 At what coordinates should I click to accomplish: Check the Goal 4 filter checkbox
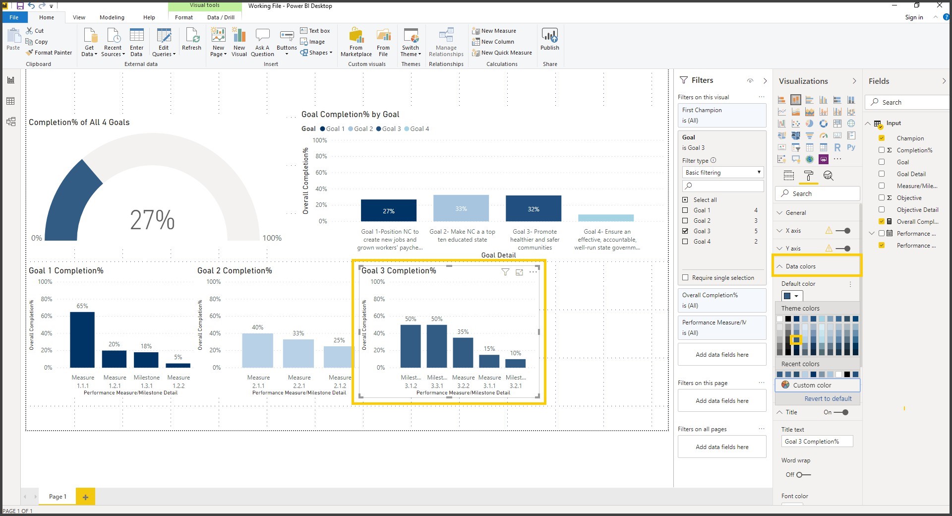click(685, 242)
